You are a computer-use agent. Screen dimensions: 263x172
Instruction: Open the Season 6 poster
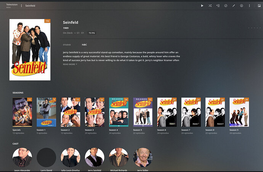(167, 112)
